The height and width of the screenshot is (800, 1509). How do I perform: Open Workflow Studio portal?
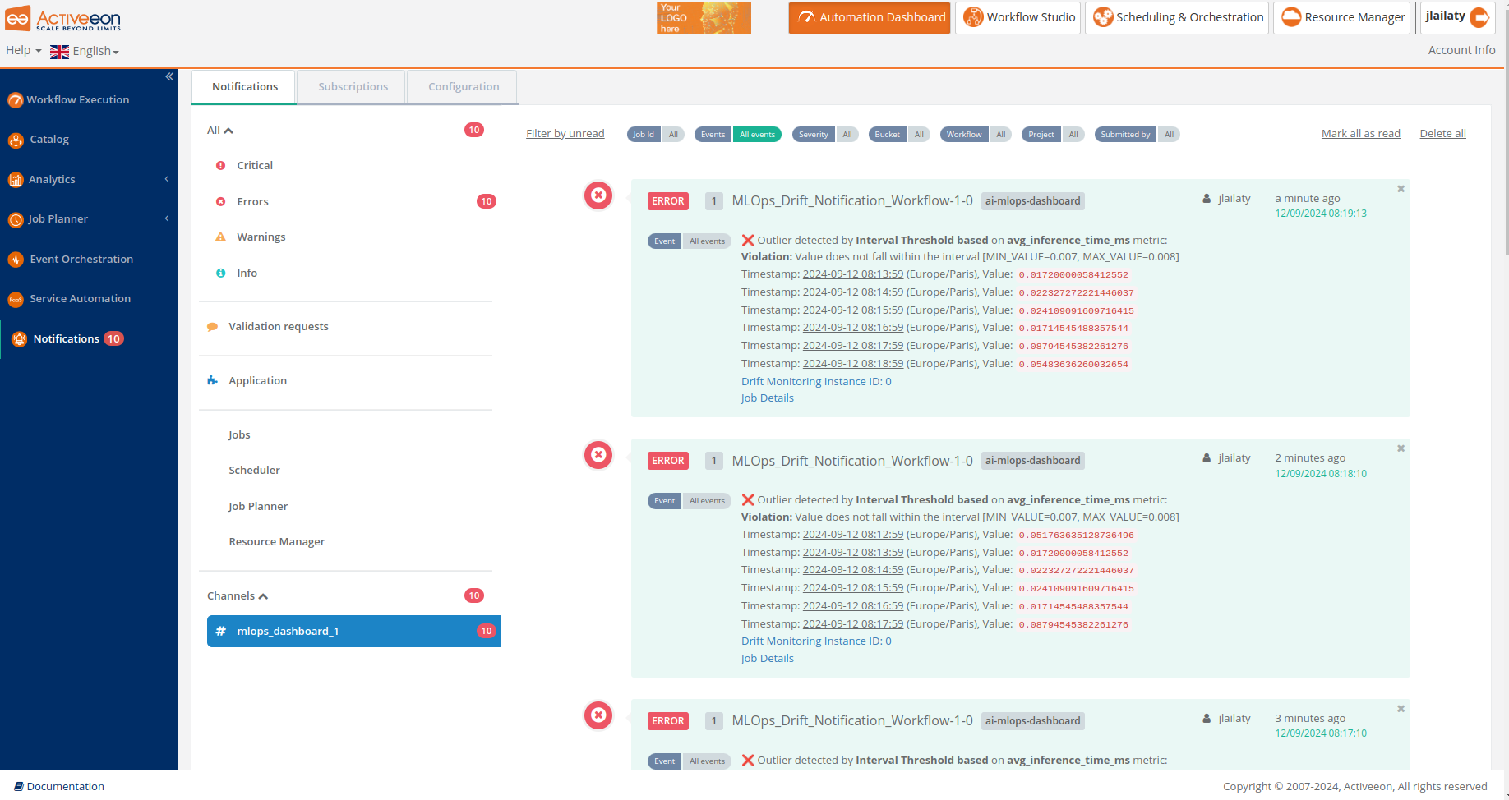tap(1018, 17)
